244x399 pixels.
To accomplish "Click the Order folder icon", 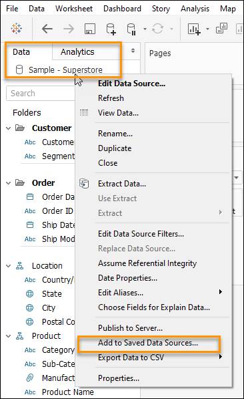I will point(20,182).
